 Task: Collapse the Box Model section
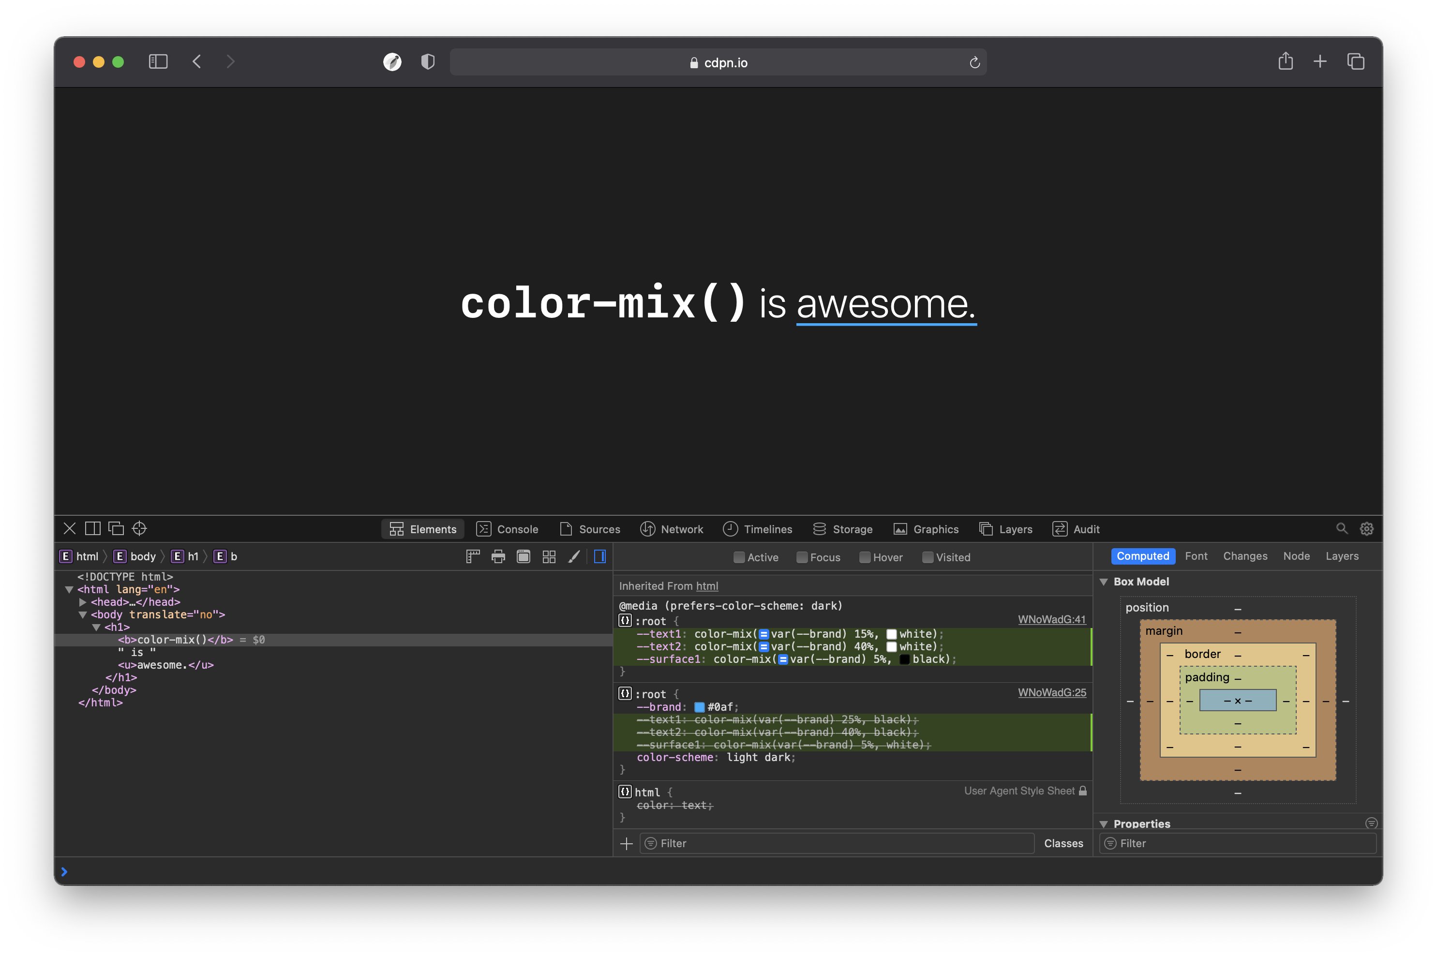1103,582
